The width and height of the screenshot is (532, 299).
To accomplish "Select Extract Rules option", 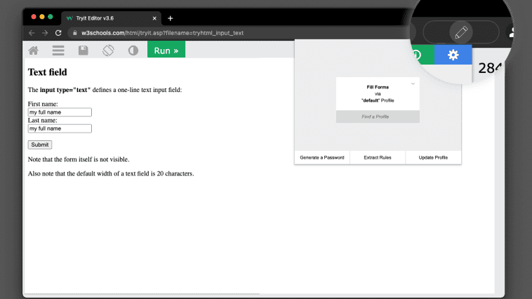I will click(x=378, y=157).
